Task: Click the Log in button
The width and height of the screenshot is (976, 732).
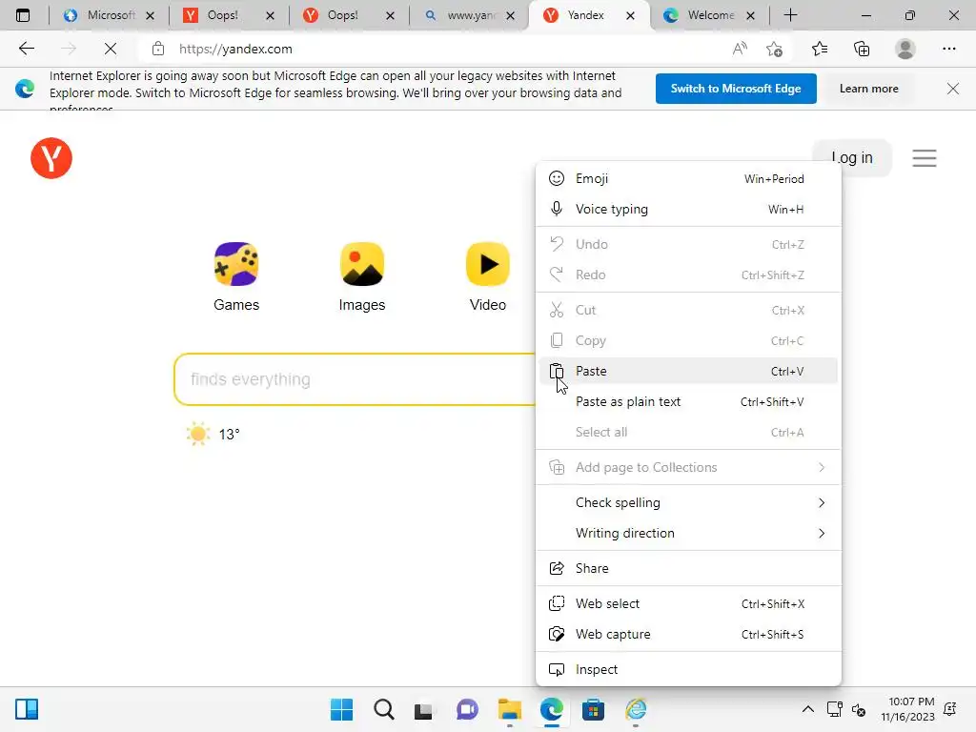Action: (852, 158)
